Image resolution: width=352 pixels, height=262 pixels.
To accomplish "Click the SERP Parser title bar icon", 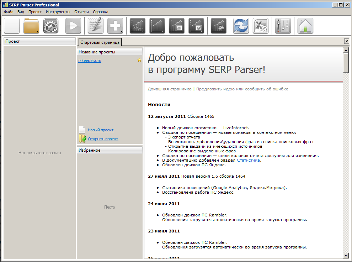I will [5, 5].
